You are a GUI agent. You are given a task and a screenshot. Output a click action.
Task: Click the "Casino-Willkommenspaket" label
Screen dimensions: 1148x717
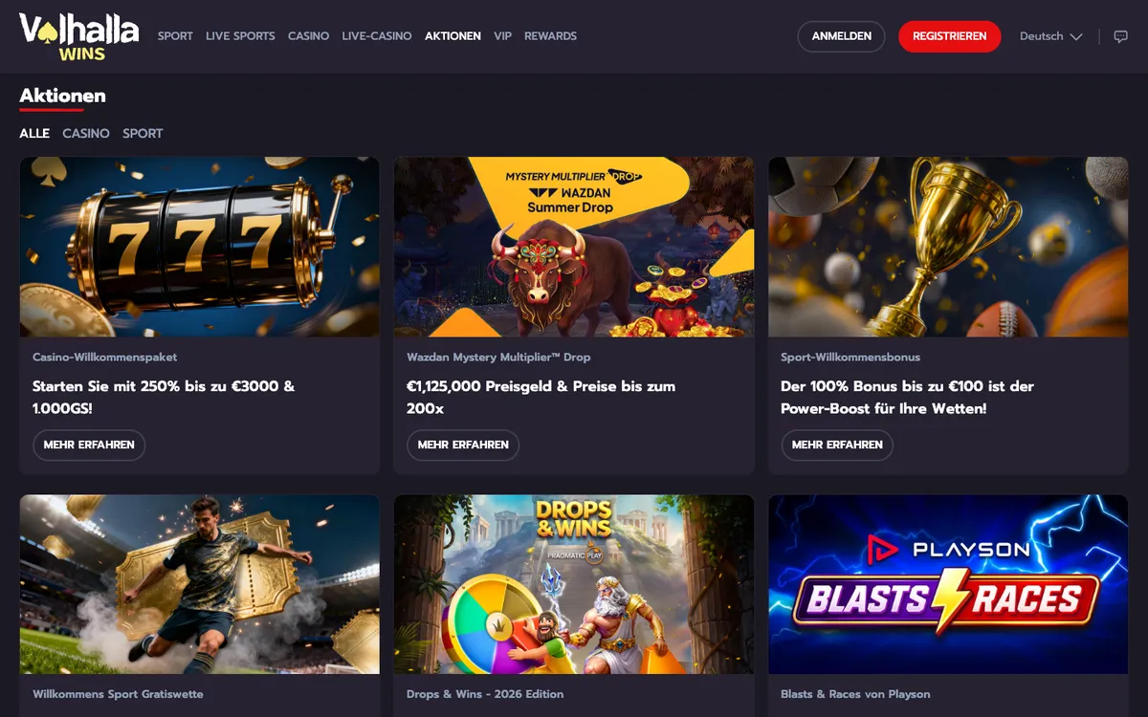pos(105,357)
